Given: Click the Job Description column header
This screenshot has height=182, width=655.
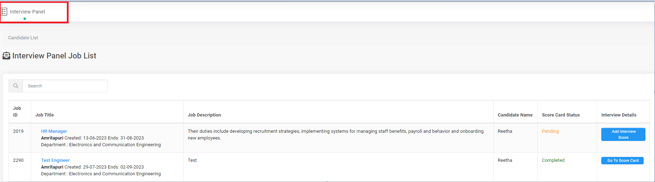Looking at the screenshot, I should pos(204,115).
